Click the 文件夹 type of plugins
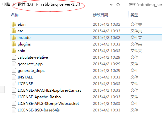 pos(136,44)
